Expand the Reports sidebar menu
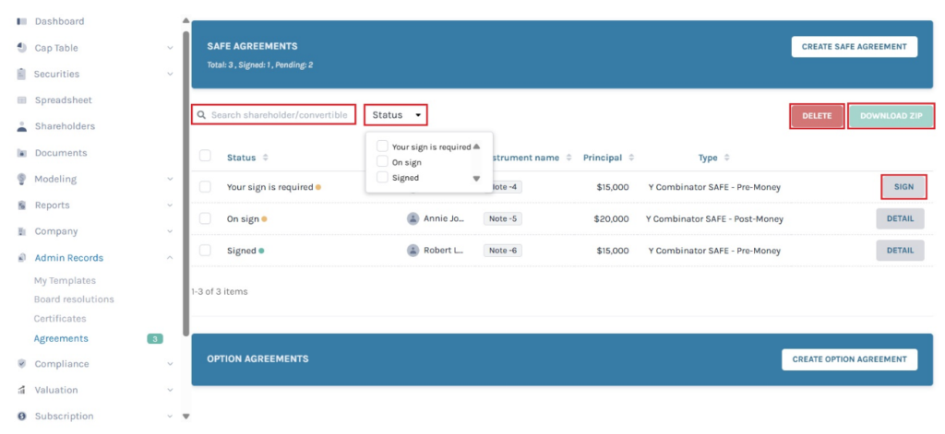 coord(170,205)
